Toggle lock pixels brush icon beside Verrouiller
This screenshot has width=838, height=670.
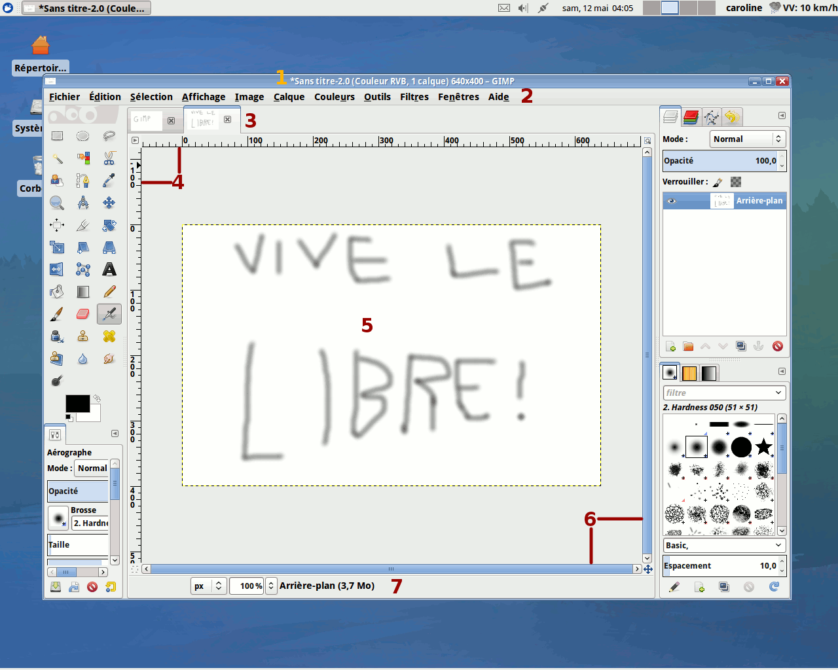(x=718, y=182)
